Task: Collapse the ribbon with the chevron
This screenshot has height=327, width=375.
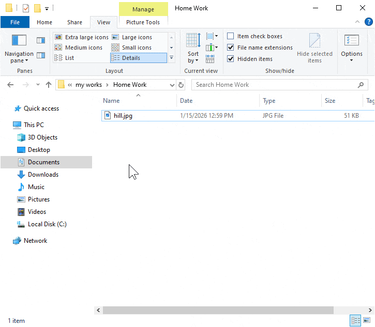Action: [357, 22]
